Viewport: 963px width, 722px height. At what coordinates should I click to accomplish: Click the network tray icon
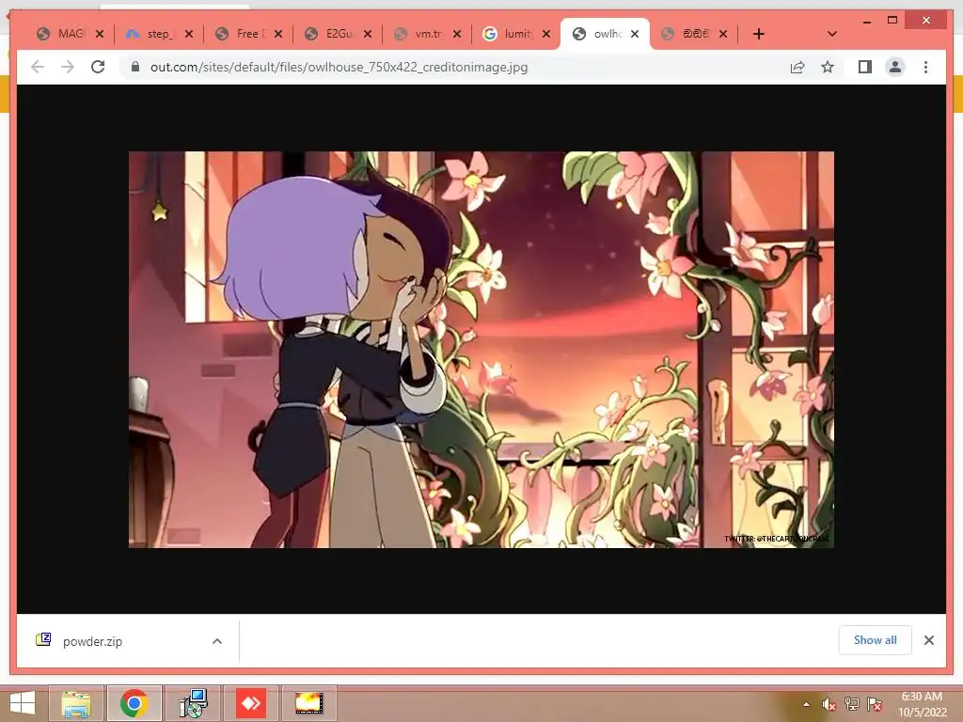[x=852, y=704]
